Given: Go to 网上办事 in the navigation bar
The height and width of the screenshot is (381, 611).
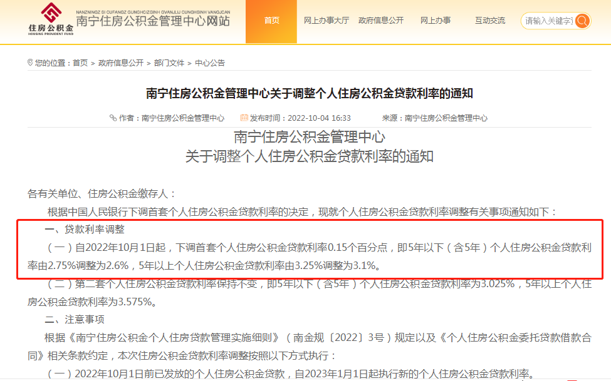Looking at the screenshot, I should tap(436, 21).
